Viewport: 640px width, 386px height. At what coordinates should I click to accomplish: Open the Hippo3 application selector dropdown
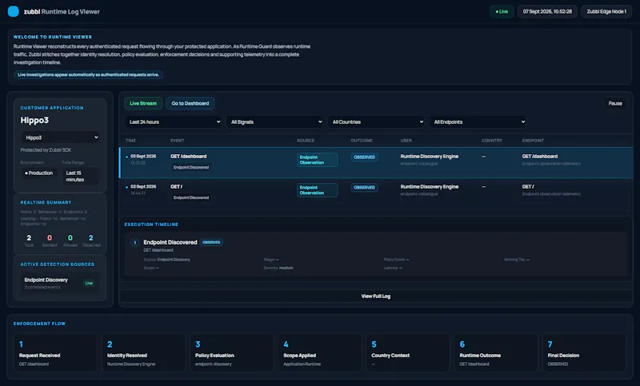point(60,137)
